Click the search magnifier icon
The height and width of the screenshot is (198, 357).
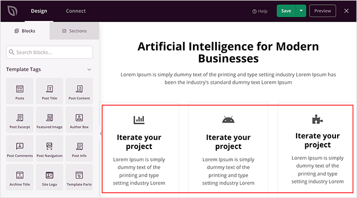(x=11, y=52)
